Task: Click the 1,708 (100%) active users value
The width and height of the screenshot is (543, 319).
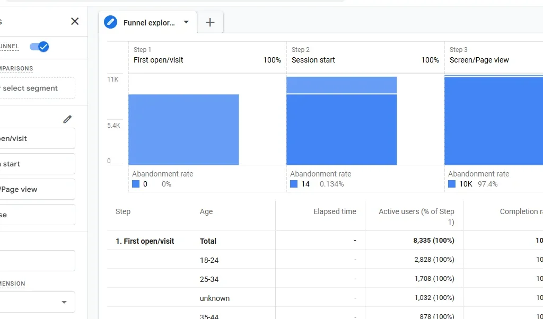Action: click(x=434, y=279)
